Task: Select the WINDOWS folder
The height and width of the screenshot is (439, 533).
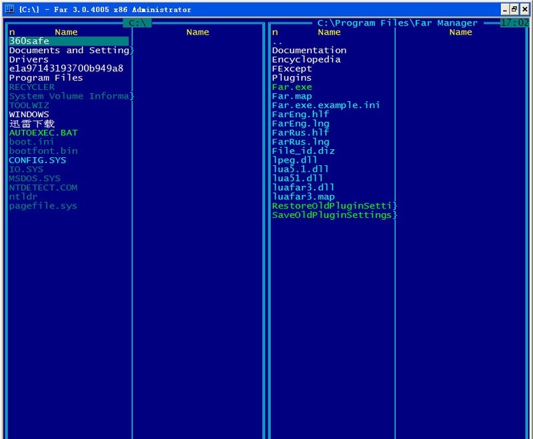Action: (x=29, y=115)
